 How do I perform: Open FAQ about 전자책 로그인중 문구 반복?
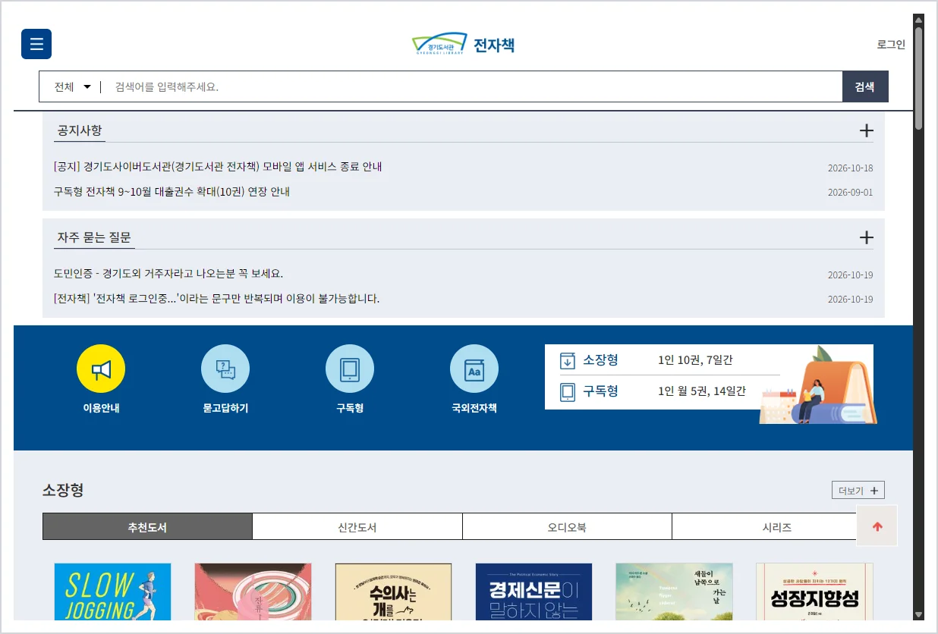pyautogui.click(x=216, y=299)
